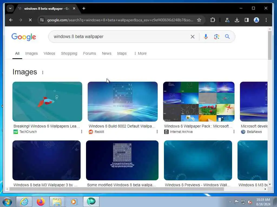Open the Build 8002 default wallpaper thumbnail

pos(123,102)
